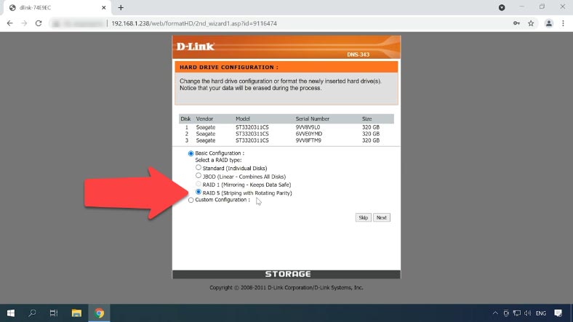The height and width of the screenshot is (322, 573).
Task: Open the notification center icon
Action: [558, 313]
